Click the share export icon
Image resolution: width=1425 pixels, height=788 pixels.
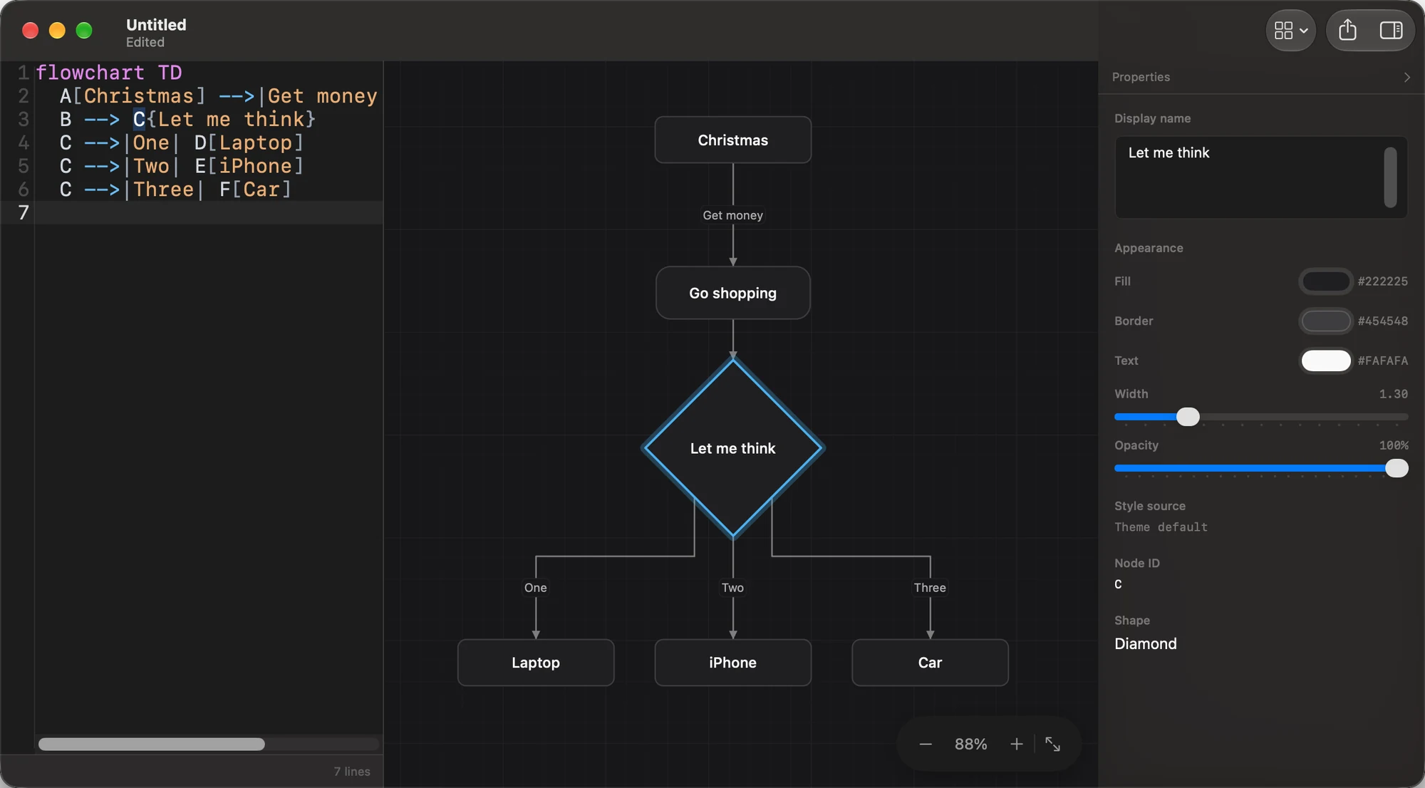coord(1347,31)
